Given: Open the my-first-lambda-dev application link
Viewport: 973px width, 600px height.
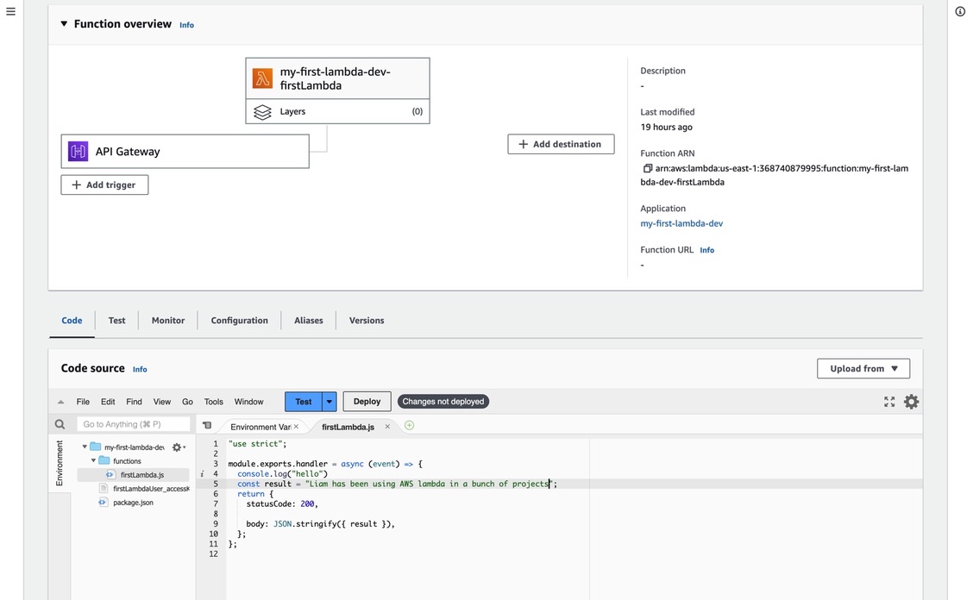Looking at the screenshot, I should click(681, 223).
